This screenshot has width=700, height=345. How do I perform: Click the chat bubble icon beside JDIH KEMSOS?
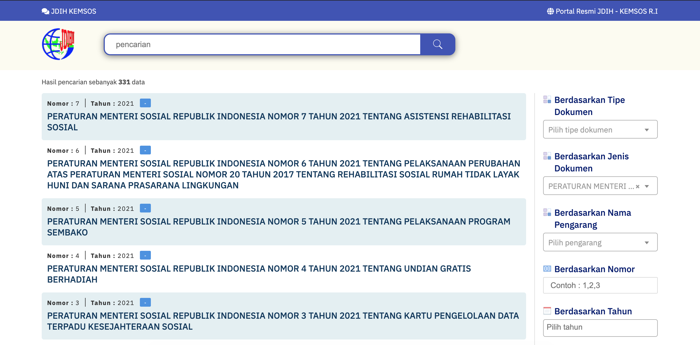(x=45, y=11)
